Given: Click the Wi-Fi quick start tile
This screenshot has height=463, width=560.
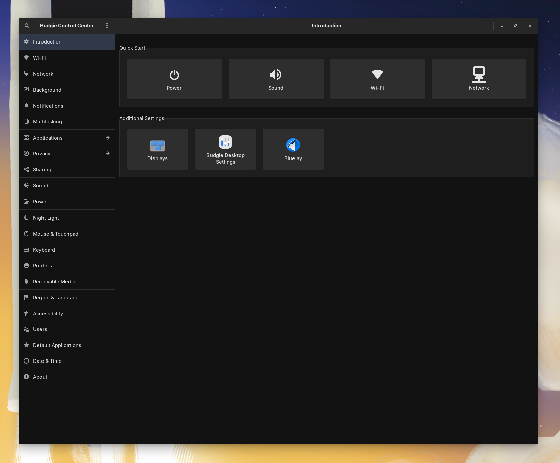Looking at the screenshot, I should (377, 79).
